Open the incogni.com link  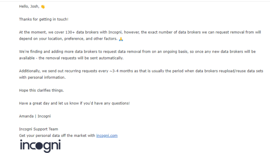click(107, 135)
